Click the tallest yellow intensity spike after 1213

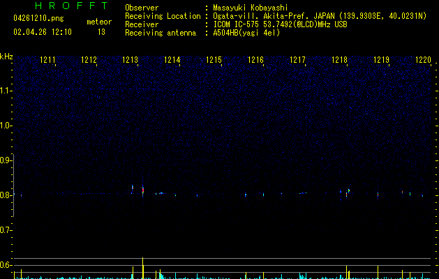[143, 268]
